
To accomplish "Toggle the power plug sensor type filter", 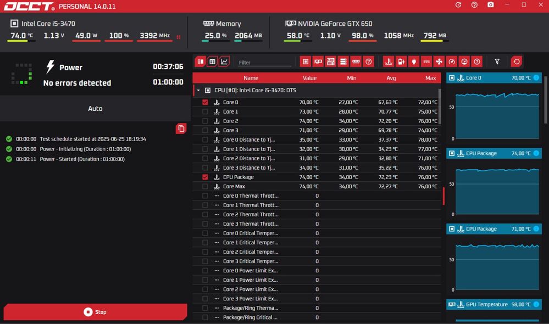I will coord(414,62).
